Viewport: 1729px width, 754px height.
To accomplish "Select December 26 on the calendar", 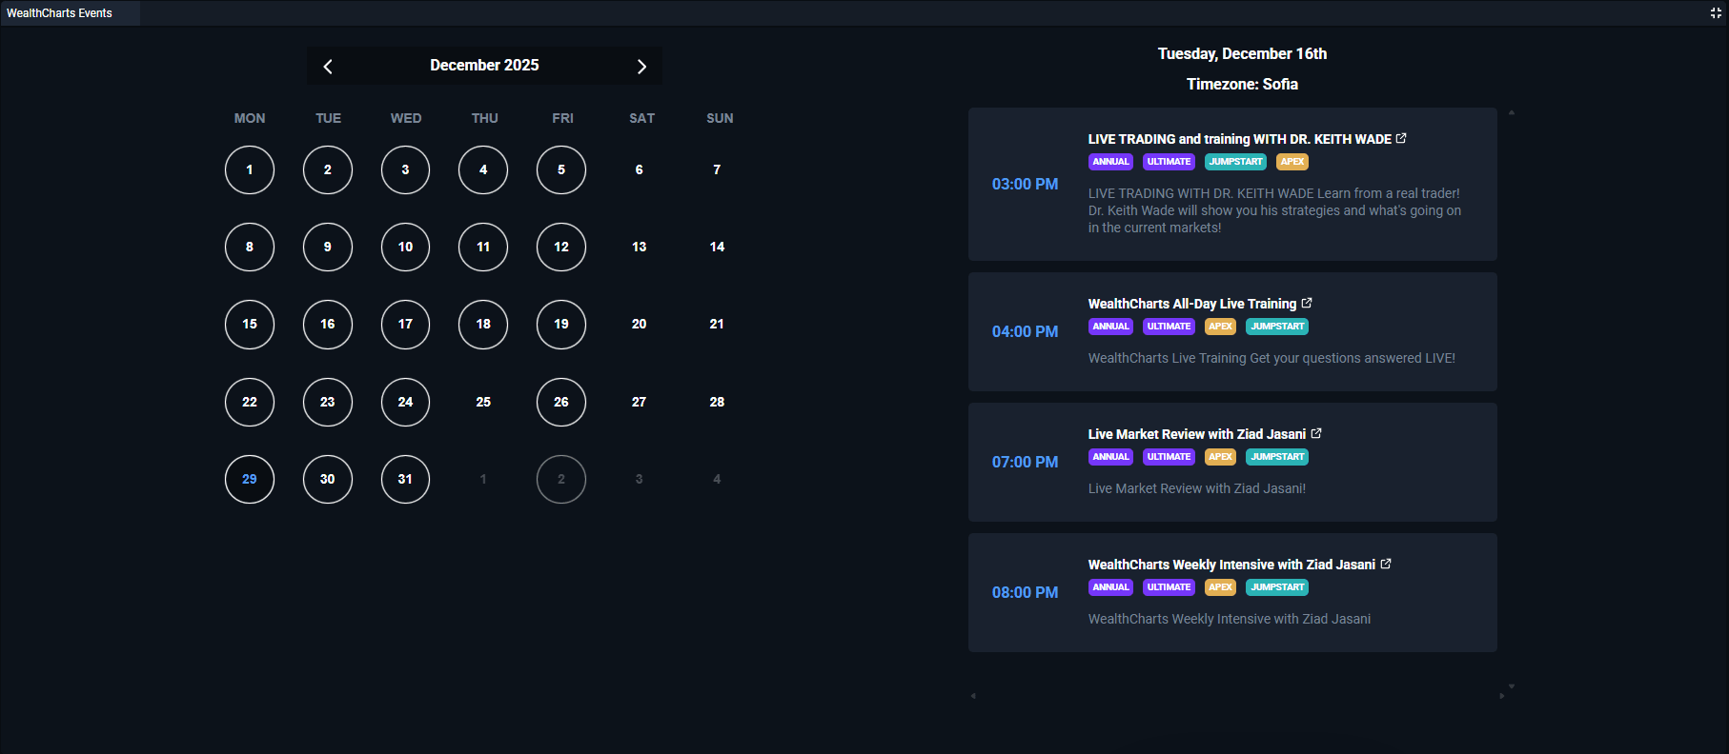I will pyautogui.click(x=561, y=402).
